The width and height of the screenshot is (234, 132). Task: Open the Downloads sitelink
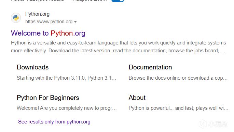pos(33,67)
